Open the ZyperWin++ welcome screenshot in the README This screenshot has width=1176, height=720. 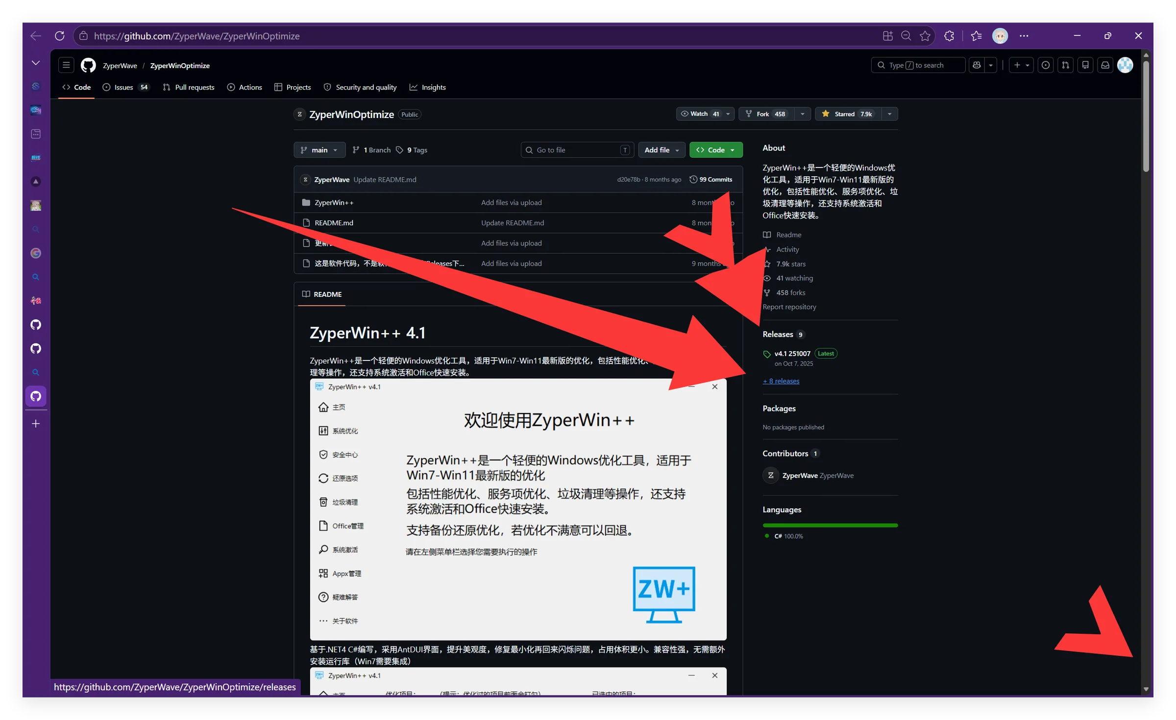tap(518, 509)
